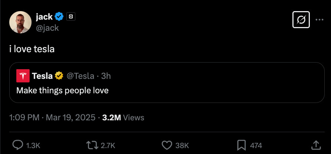Click jack's blue verified checkmark badge
This screenshot has height=154, width=331.
(x=59, y=16)
